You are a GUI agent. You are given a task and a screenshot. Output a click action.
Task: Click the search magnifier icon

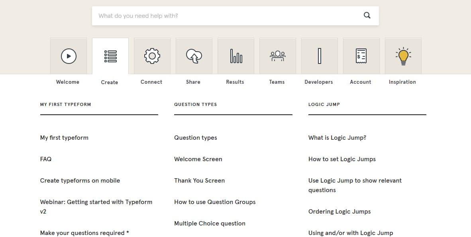[x=367, y=15]
